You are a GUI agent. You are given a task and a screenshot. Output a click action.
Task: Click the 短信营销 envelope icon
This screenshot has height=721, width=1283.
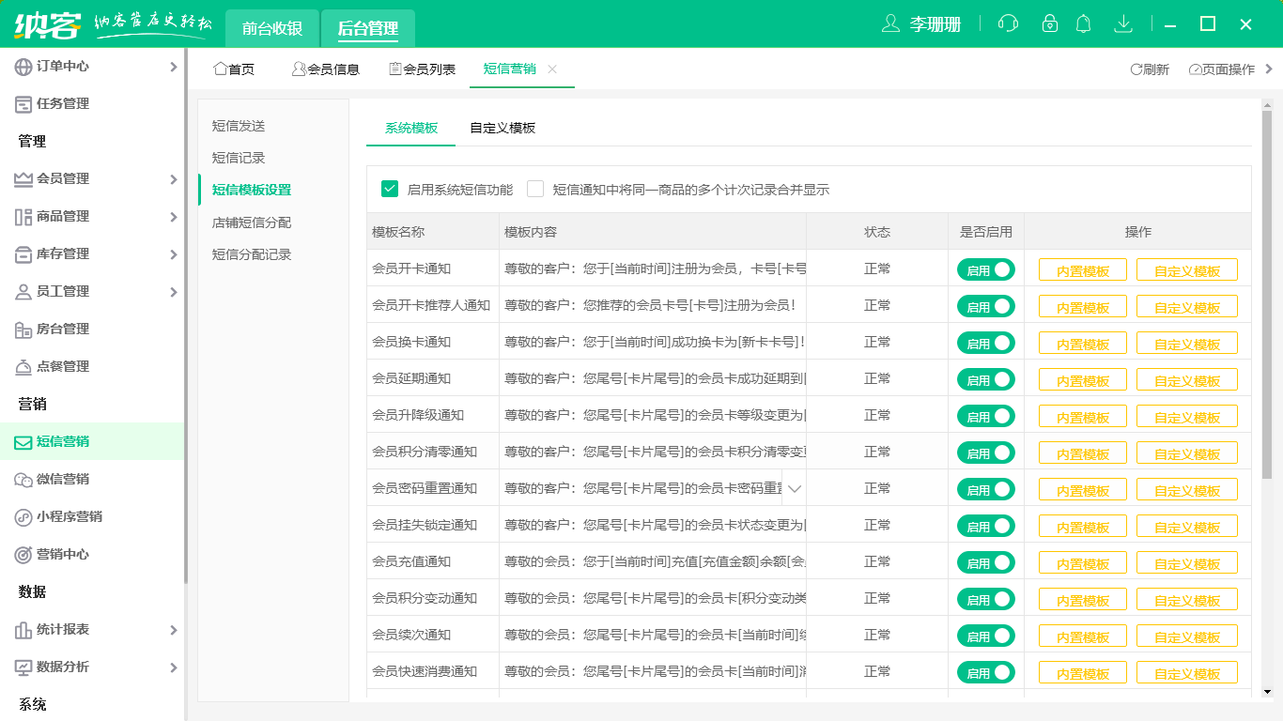point(23,442)
